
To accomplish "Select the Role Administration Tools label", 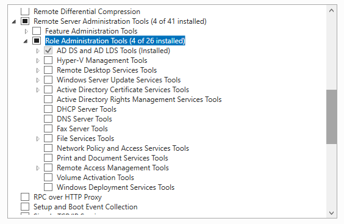I will pos(115,41).
